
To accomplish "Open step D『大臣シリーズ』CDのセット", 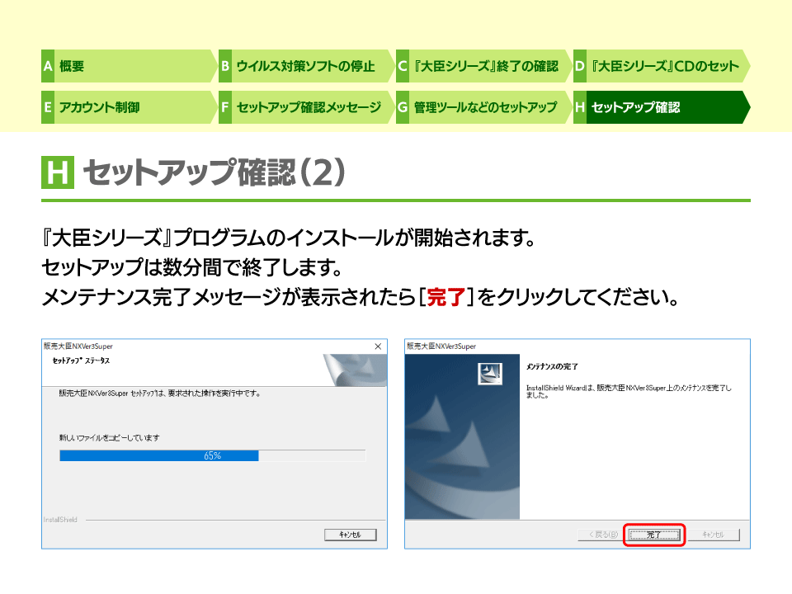I will tap(662, 66).
